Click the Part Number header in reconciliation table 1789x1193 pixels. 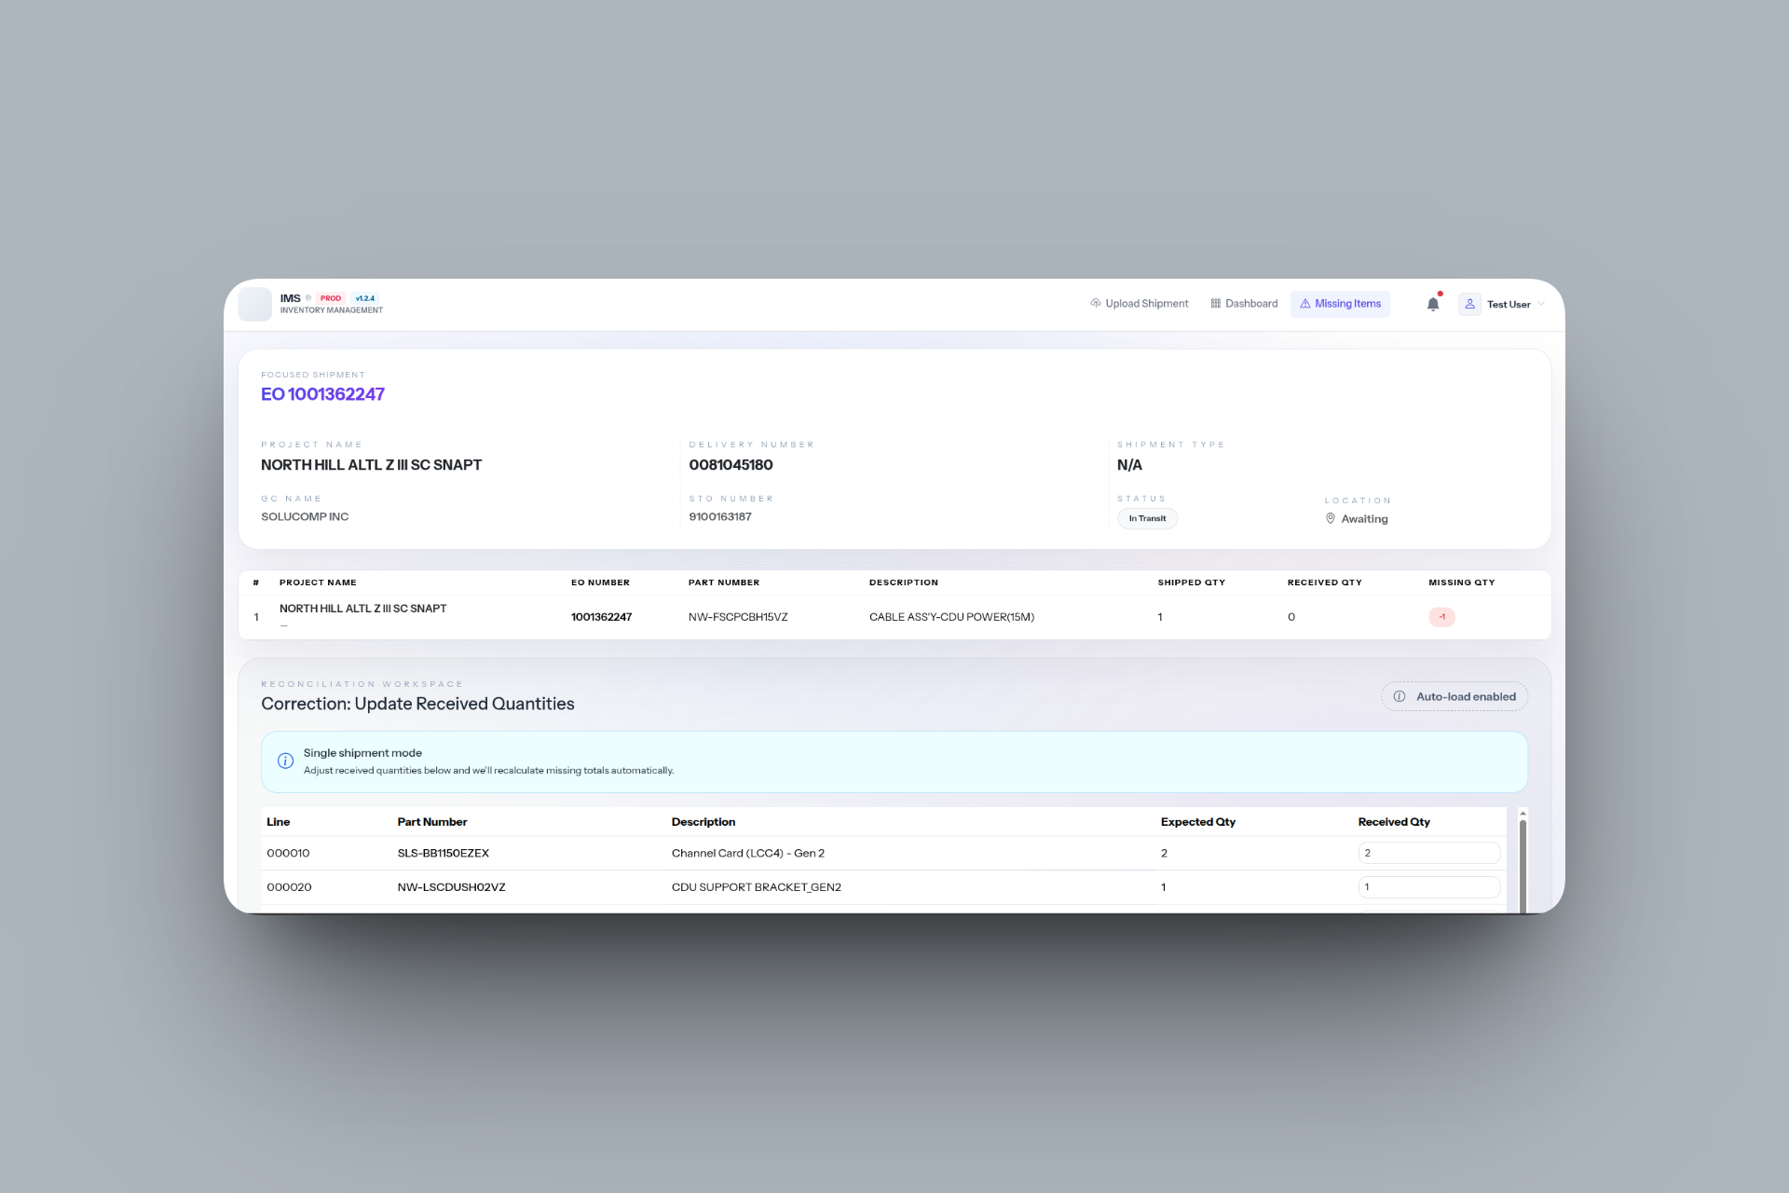[431, 822]
